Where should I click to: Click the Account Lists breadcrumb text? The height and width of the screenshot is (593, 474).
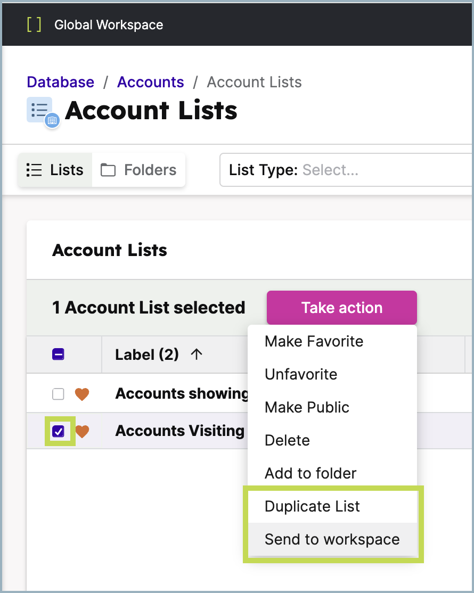(254, 82)
